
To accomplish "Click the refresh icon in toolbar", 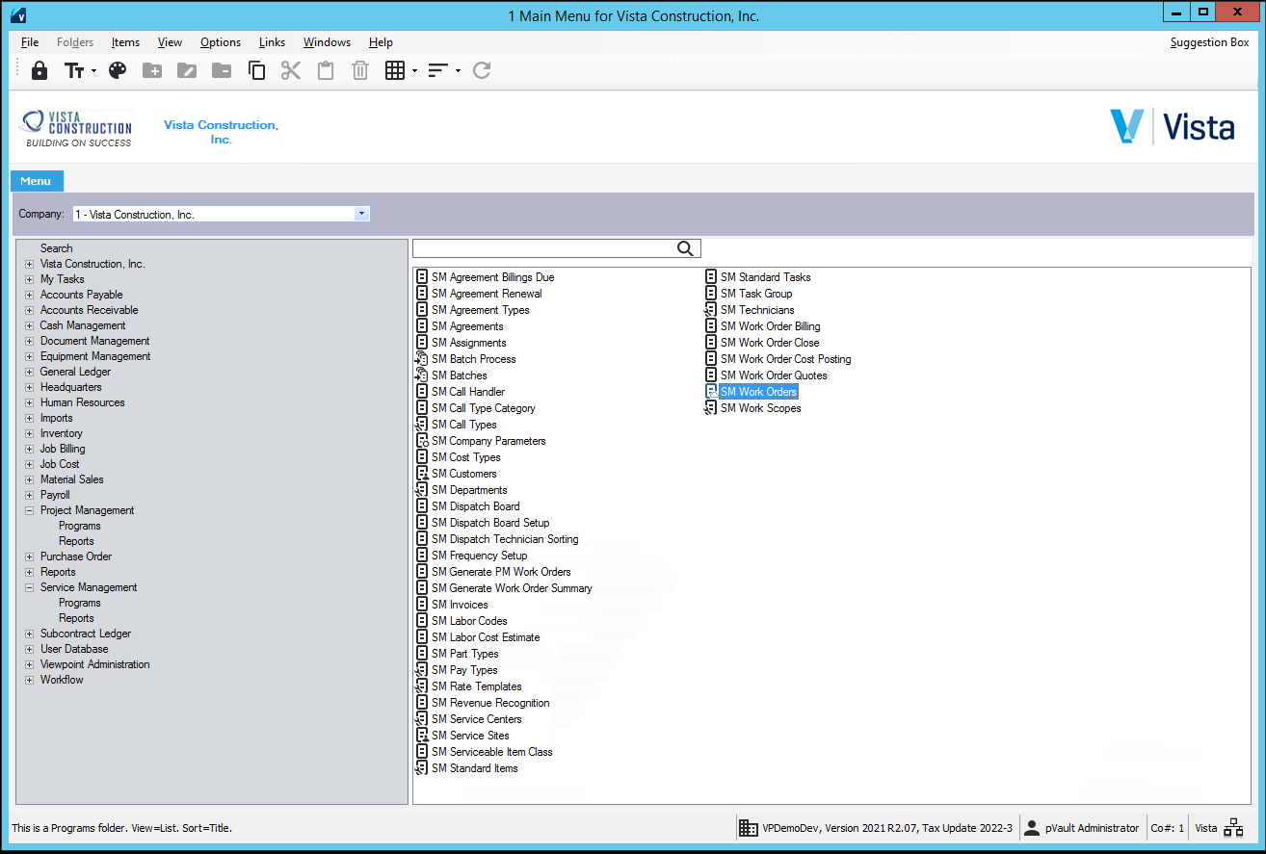I will (482, 70).
